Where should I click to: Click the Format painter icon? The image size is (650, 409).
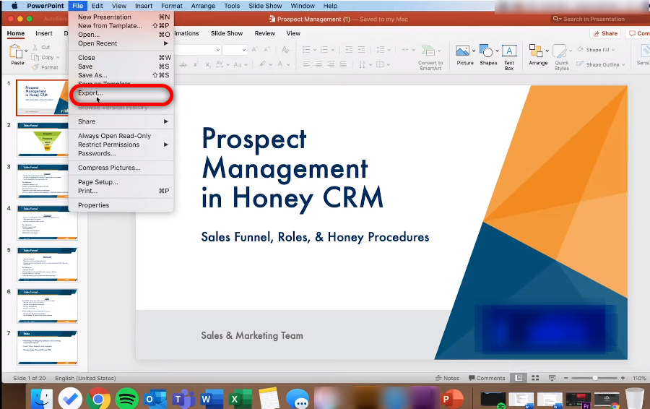[x=35, y=67]
